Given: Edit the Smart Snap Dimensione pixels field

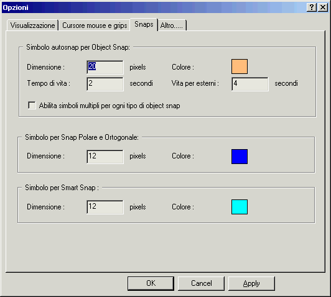Looking at the screenshot, I should pyautogui.click(x=105, y=207).
